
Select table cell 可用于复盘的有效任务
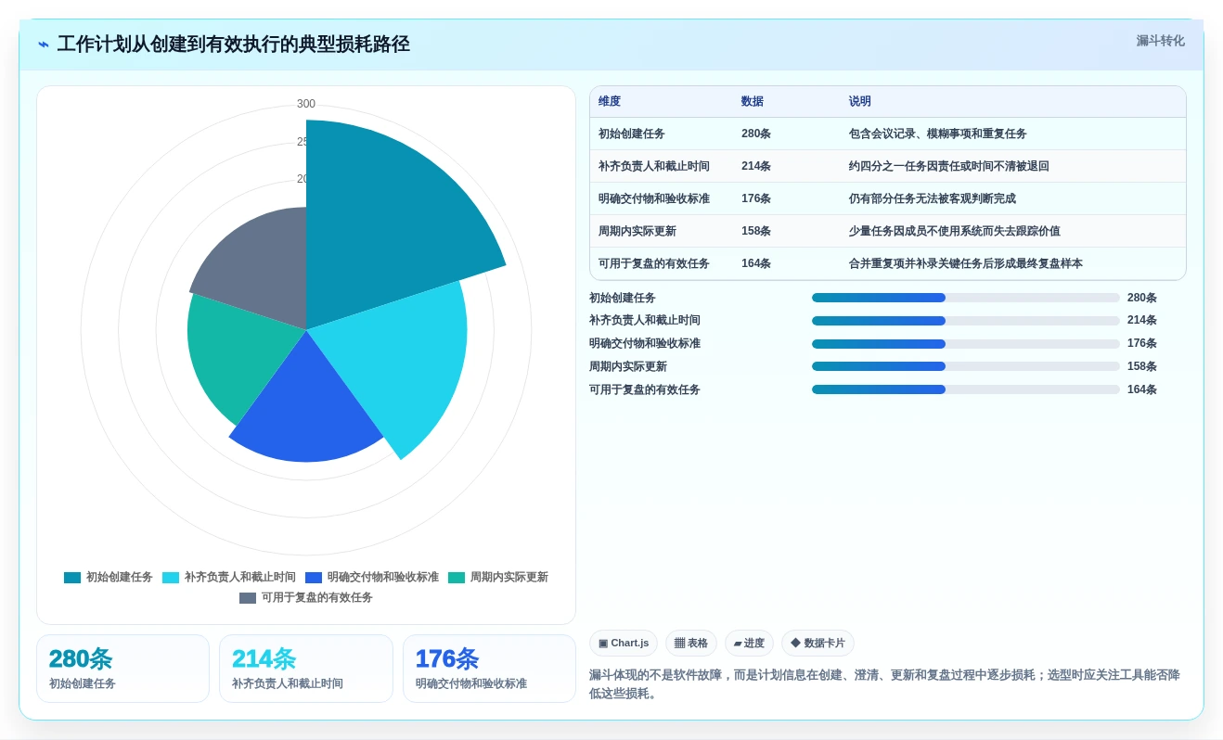[654, 264]
